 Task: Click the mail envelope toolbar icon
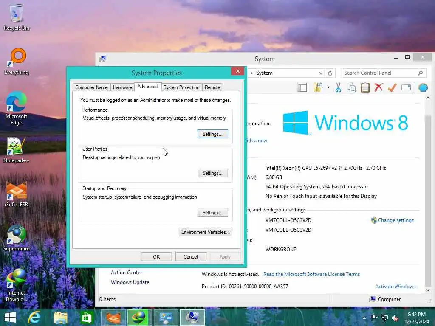pos(406,87)
